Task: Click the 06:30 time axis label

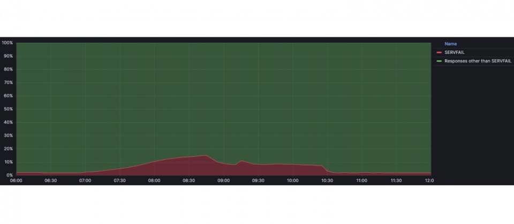Action: pos(51,181)
